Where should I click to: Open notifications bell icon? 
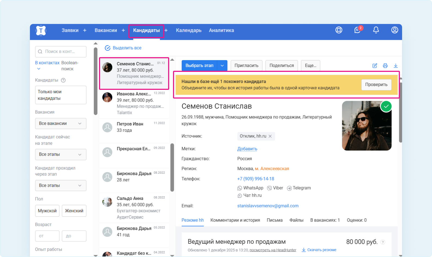pyautogui.click(x=376, y=30)
